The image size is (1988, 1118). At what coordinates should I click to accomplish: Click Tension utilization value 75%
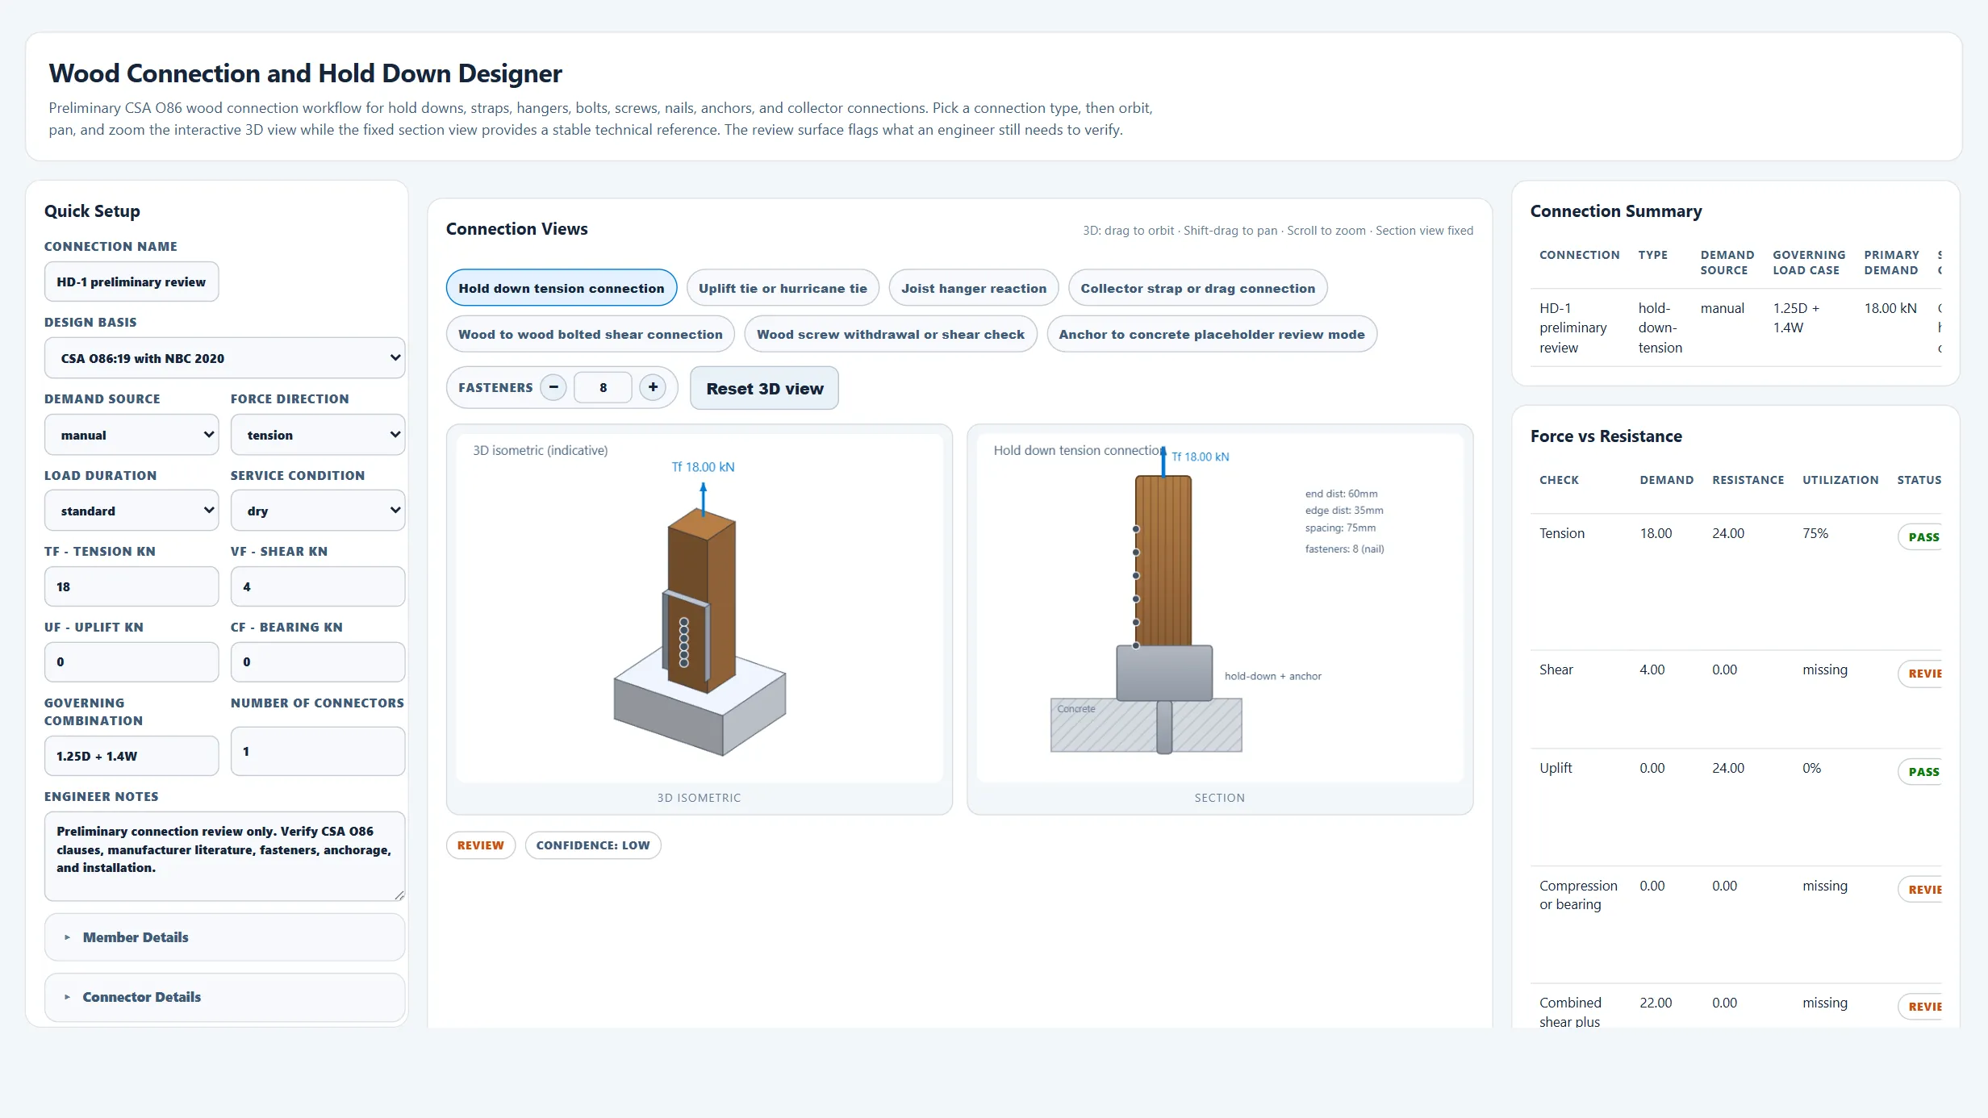tap(1815, 533)
